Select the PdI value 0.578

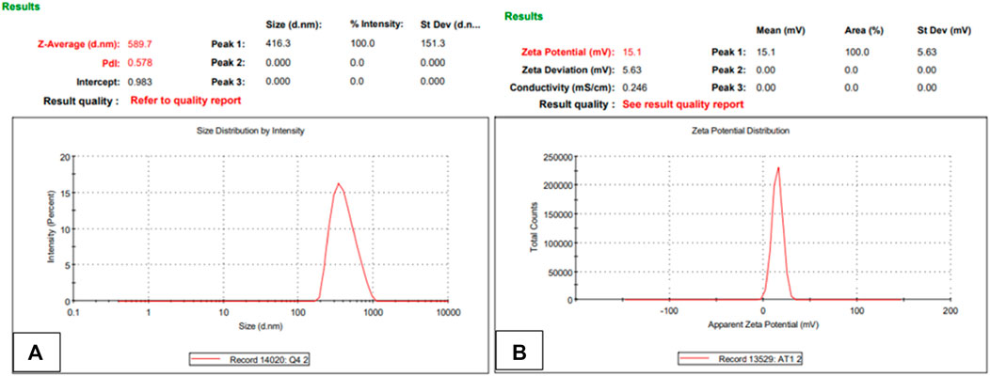pos(141,63)
